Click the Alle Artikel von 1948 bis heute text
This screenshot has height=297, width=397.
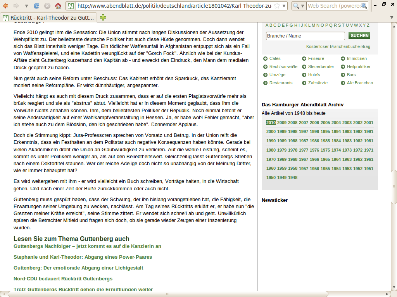(x=293, y=113)
